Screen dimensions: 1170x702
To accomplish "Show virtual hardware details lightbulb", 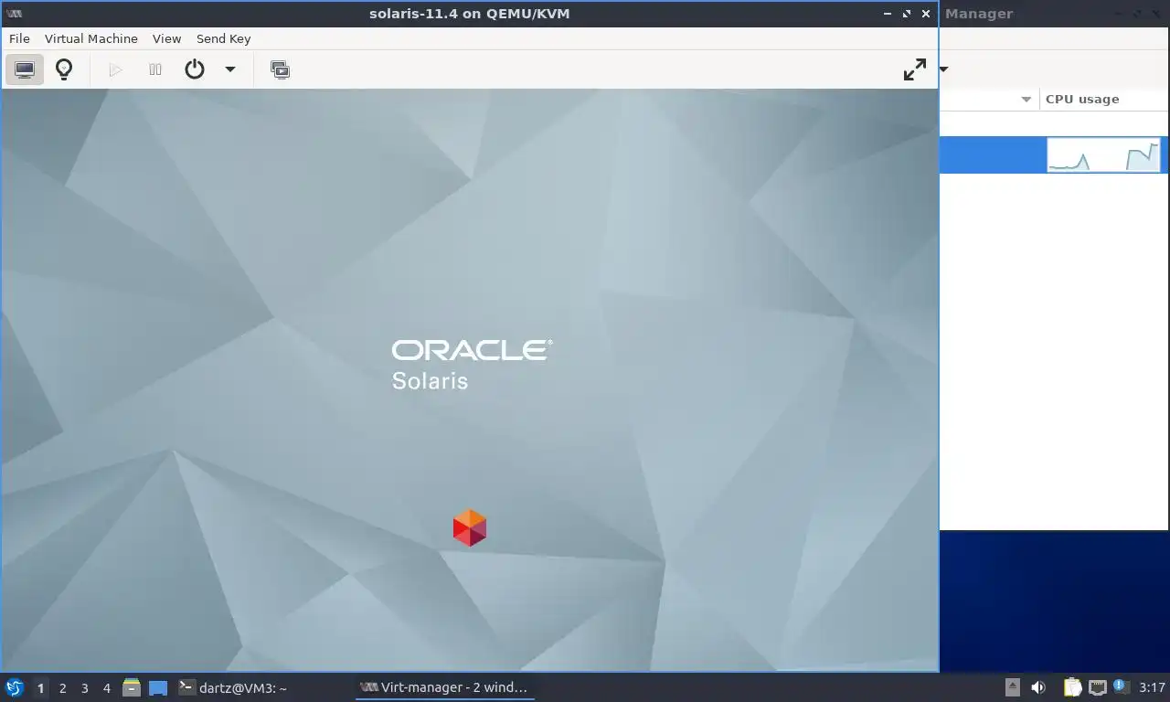I will (64, 69).
